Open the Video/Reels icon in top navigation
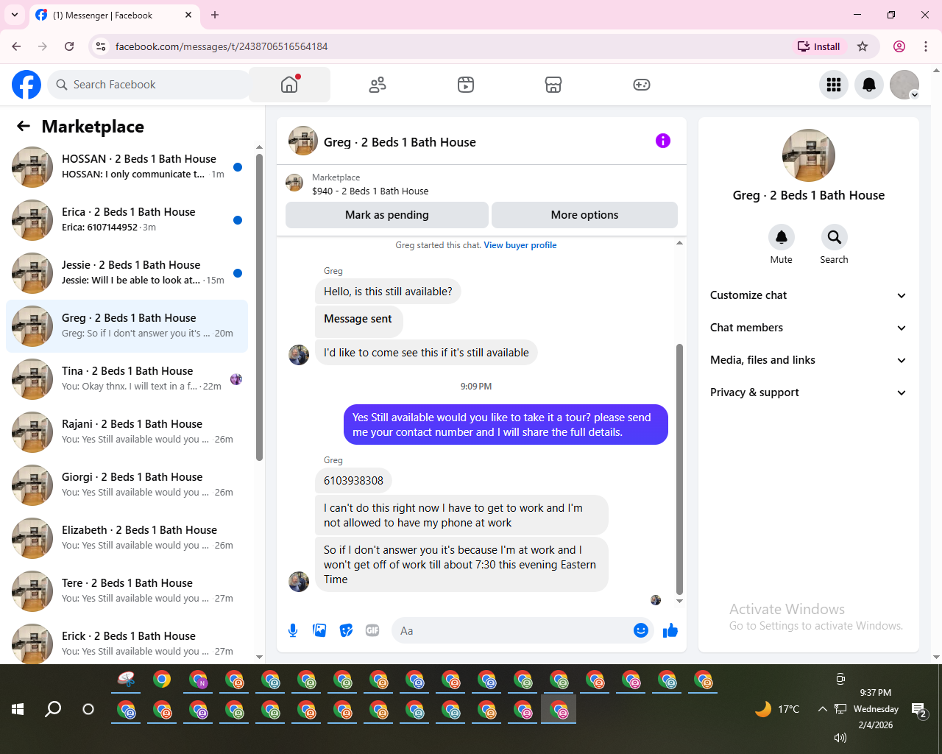 click(466, 85)
